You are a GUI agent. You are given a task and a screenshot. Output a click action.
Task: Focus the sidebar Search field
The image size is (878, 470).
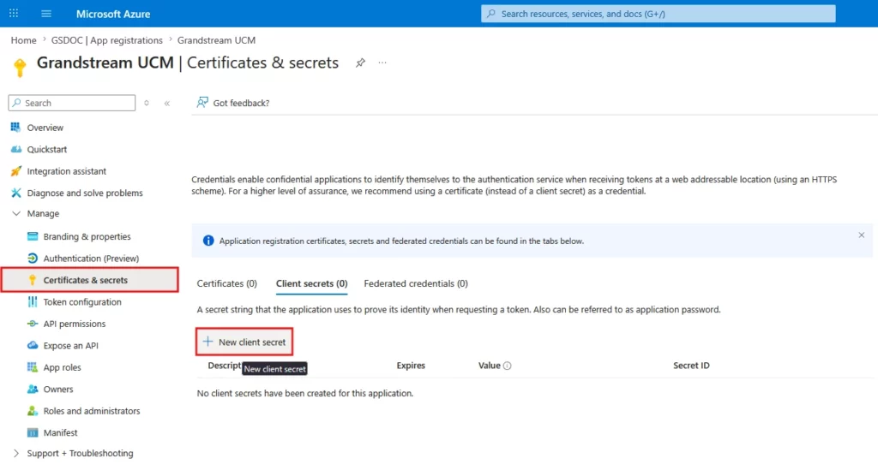pyautogui.click(x=72, y=103)
